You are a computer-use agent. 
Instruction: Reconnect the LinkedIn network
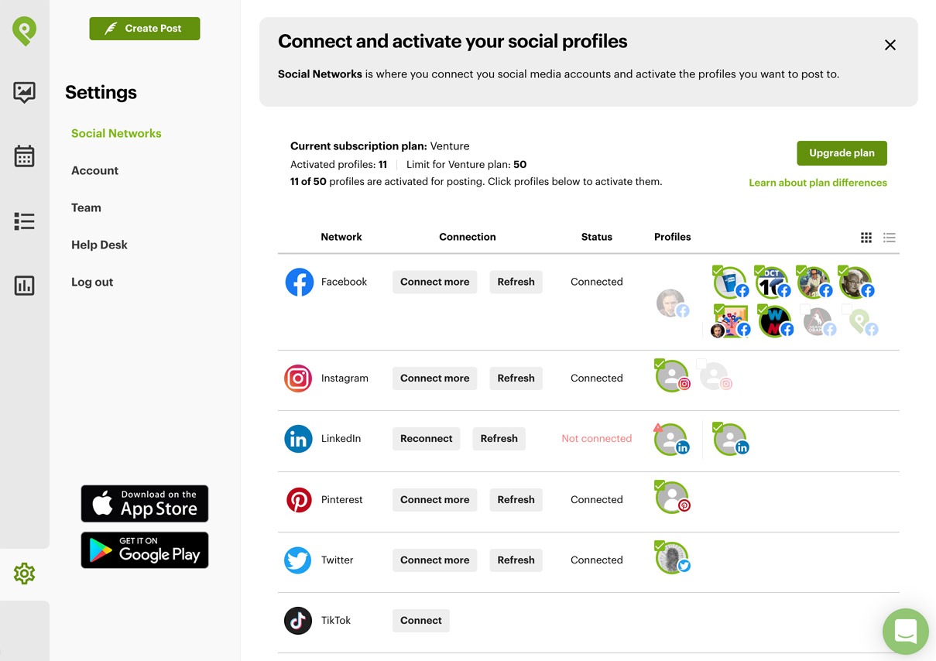pyautogui.click(x=426, y=439)
